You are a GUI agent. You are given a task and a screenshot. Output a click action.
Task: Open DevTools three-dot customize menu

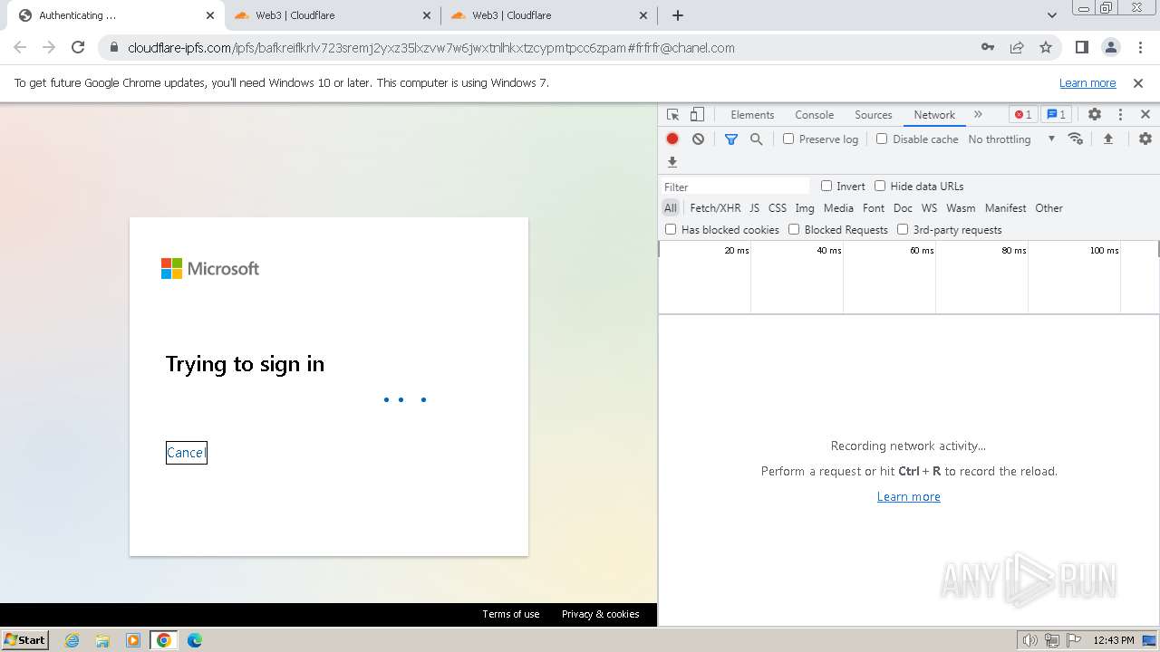pyautogui.click(x=1120, y=115)
